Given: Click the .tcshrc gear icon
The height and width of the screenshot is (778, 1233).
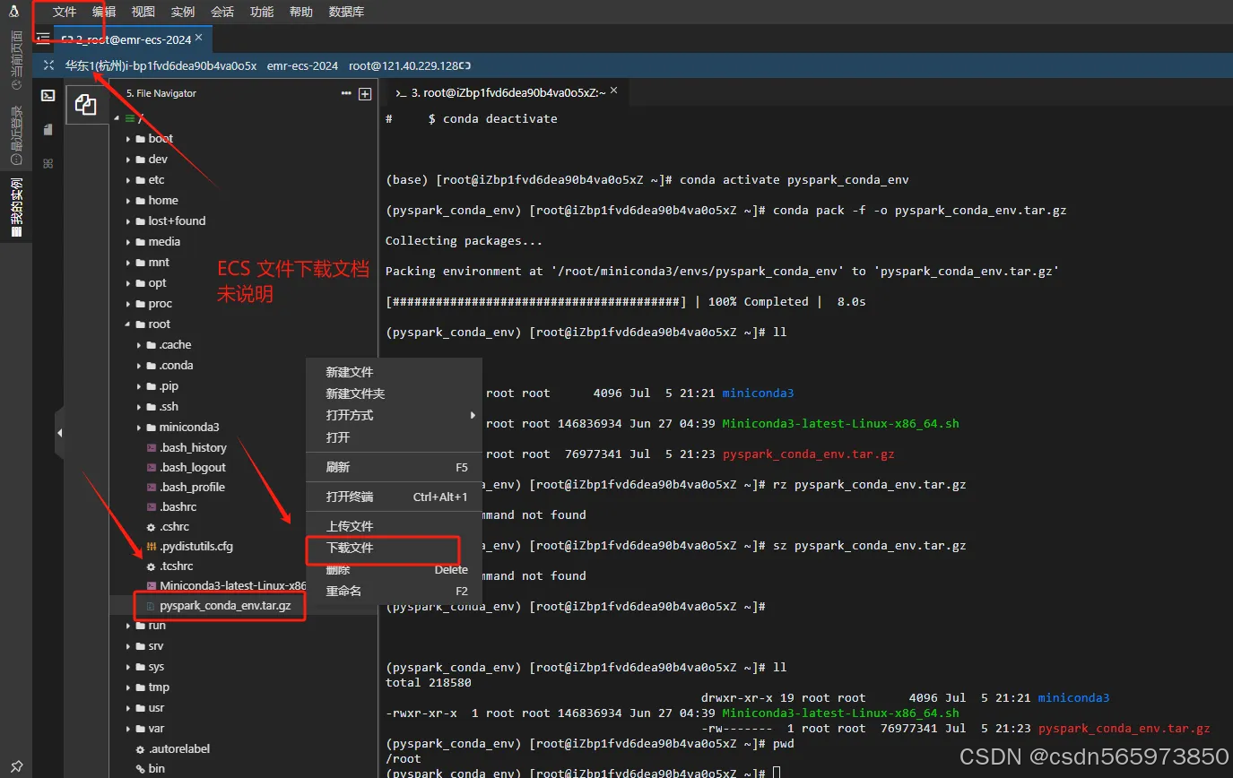Looking at the screenshot, I should [x=152, y=566].
